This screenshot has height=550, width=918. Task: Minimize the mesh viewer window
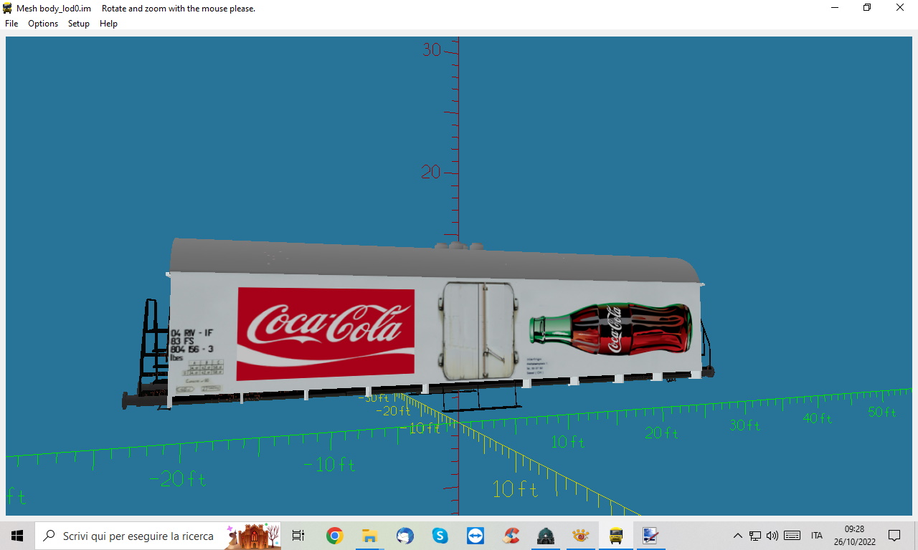pyautogui.click(x=834, y=8)
